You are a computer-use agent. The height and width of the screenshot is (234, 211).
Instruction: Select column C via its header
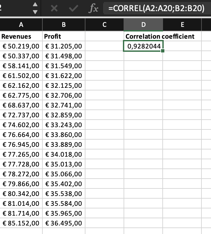tap(105, 25)
